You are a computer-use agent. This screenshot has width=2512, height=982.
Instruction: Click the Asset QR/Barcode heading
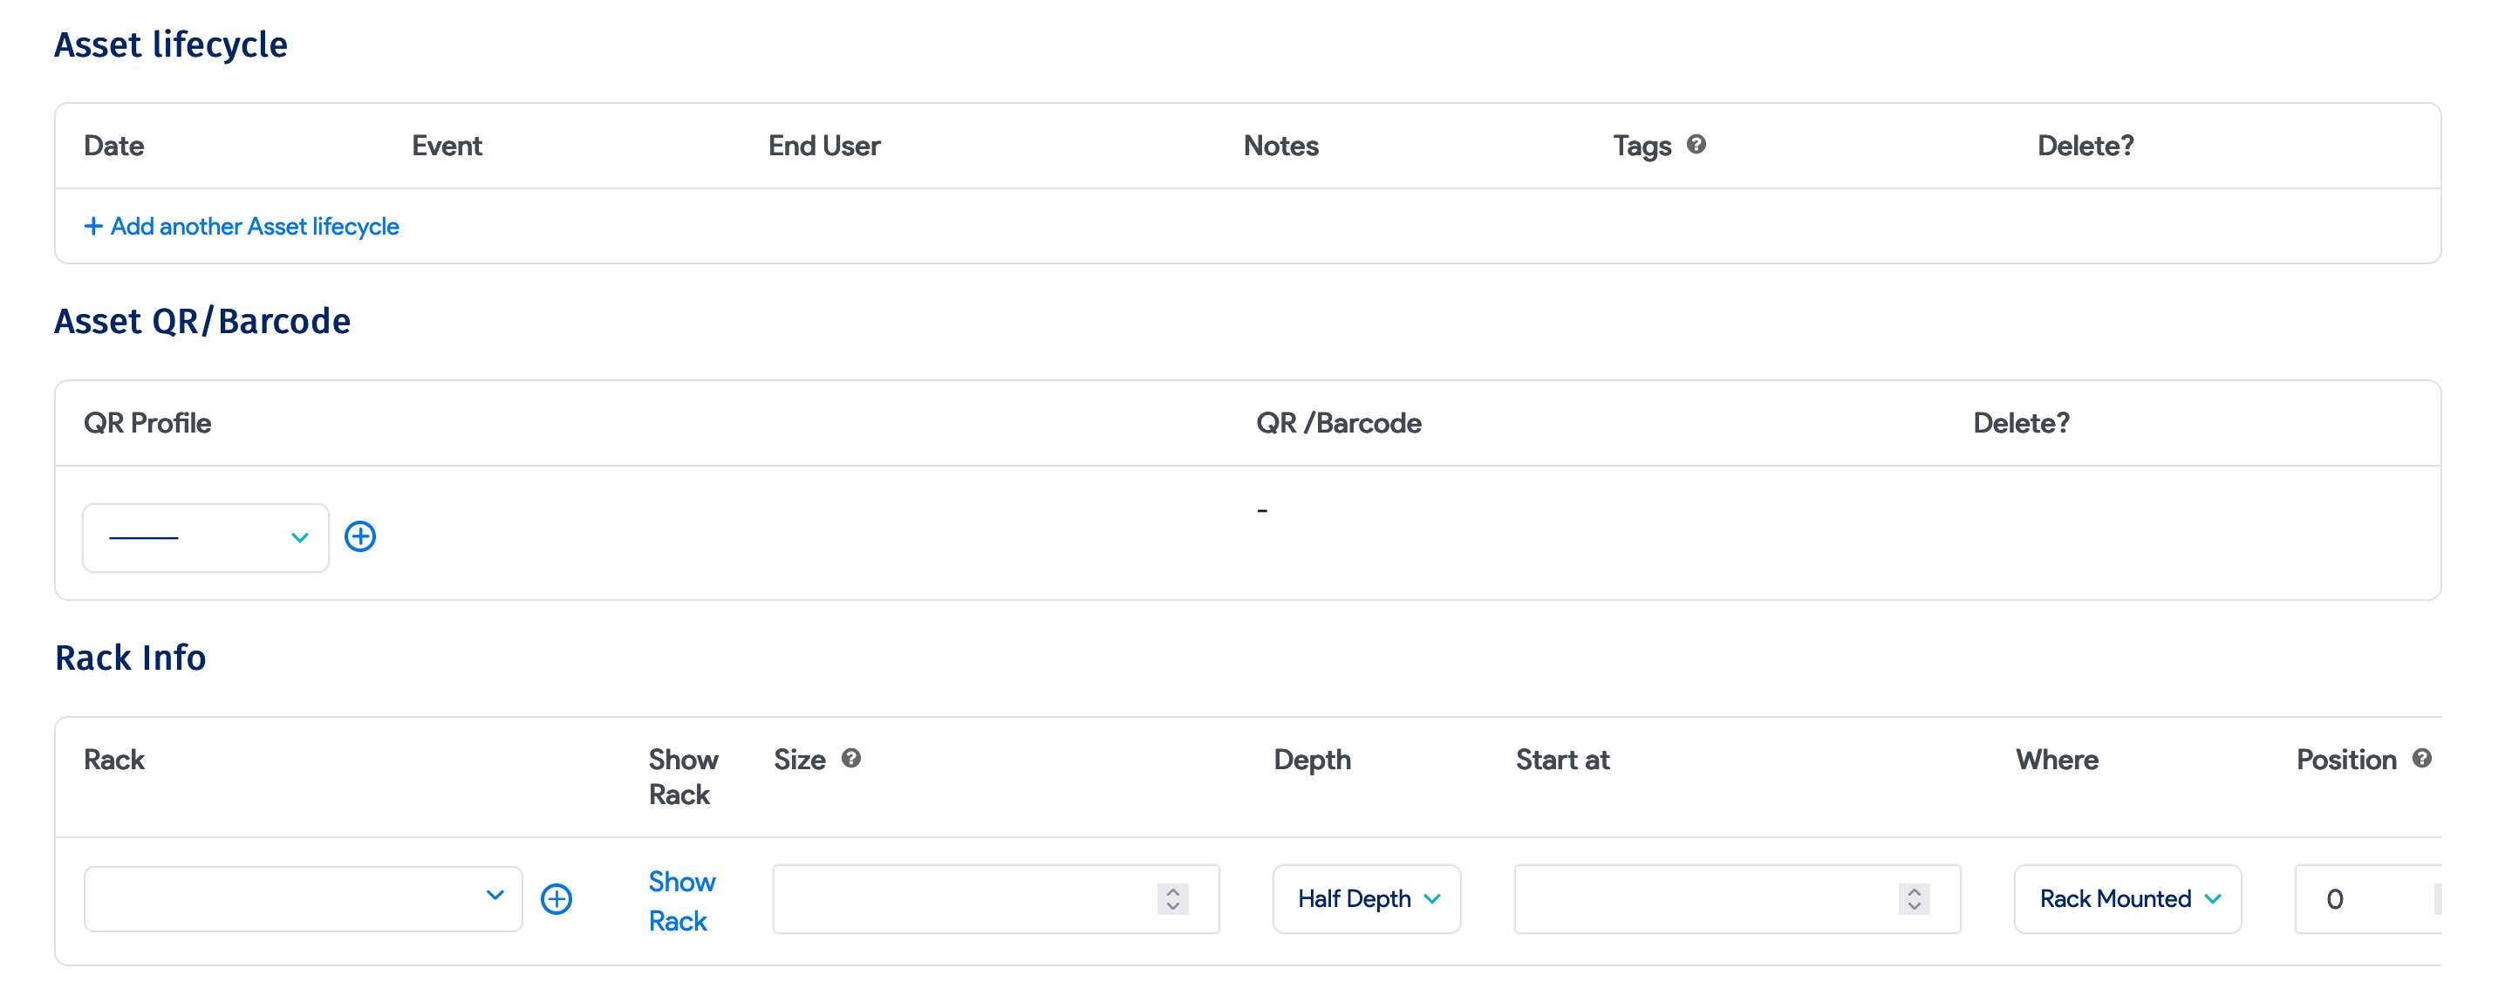pyautogui.click(x=201, y=321)
